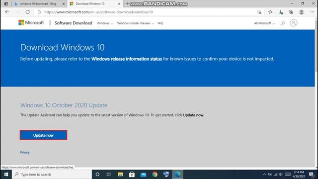
Task: Click the Type here to search box
Action: 52,175
